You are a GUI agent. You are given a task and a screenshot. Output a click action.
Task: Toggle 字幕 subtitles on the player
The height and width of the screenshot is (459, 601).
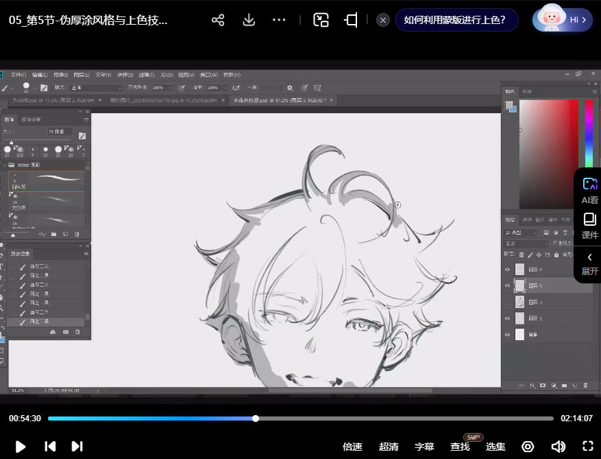click(424, 447)
